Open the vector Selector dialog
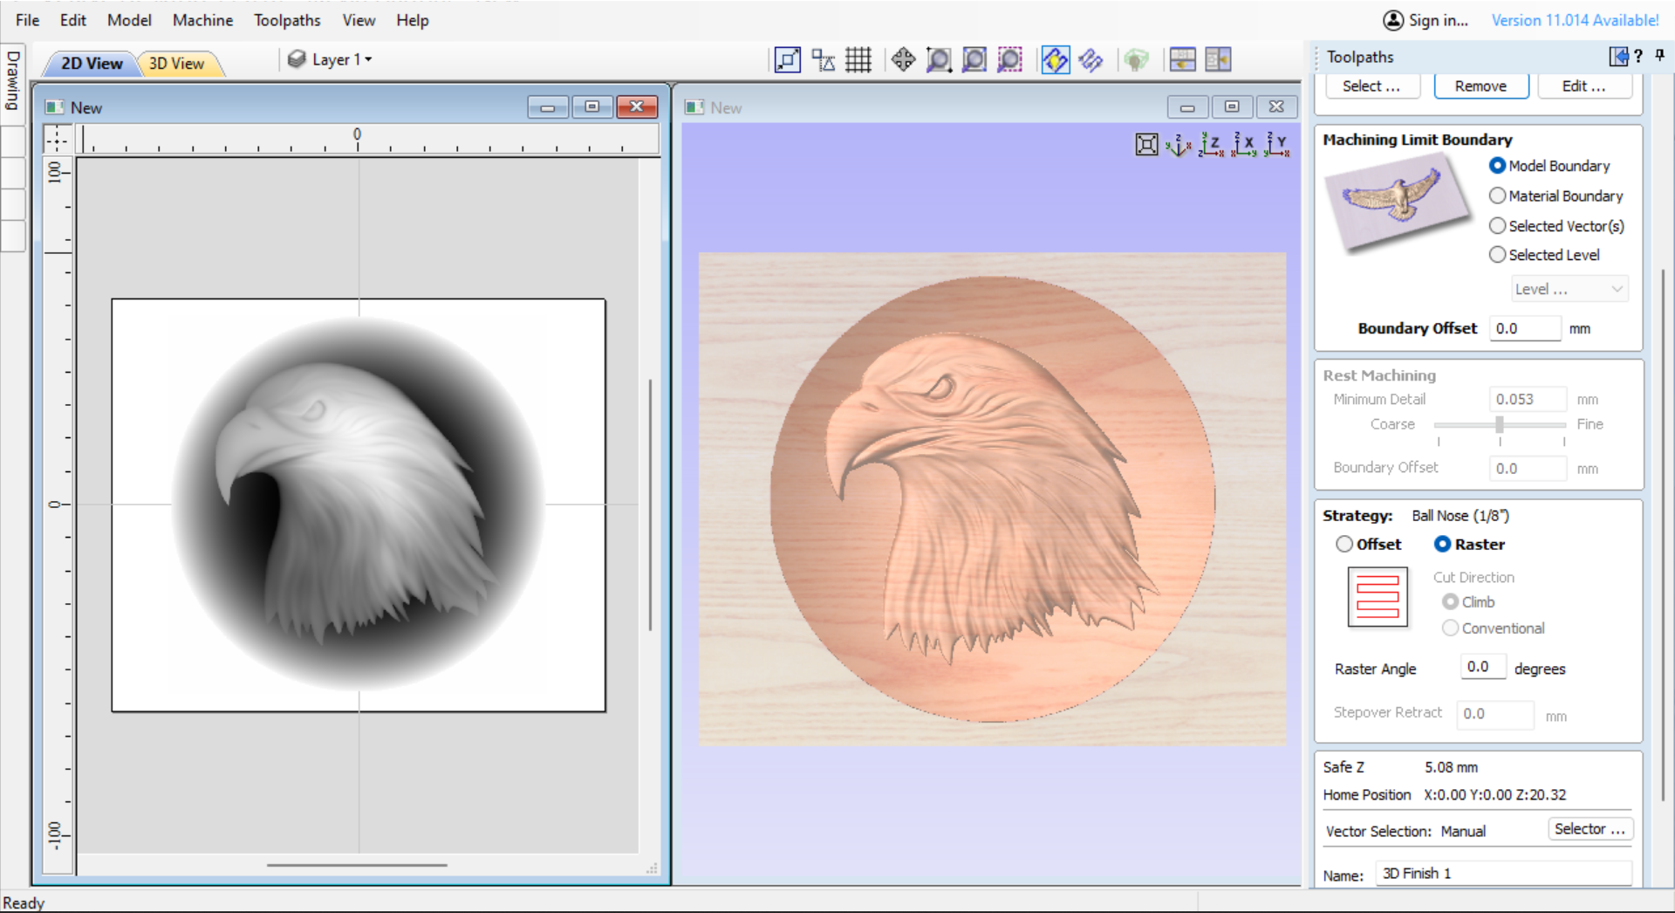 click(1590, 828)
